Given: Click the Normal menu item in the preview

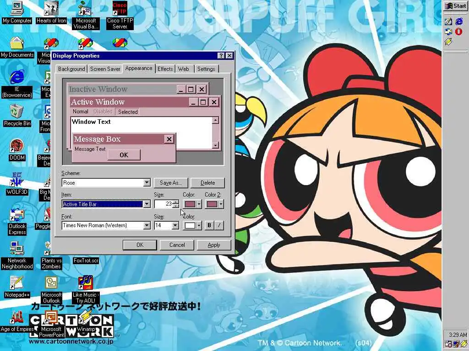Looking at the screenshot, I should [80, 112].
